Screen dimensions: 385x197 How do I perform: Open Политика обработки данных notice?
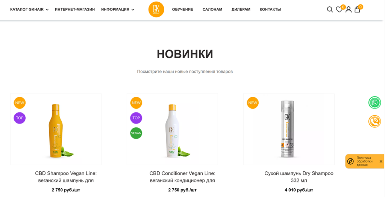coord(364,162)
